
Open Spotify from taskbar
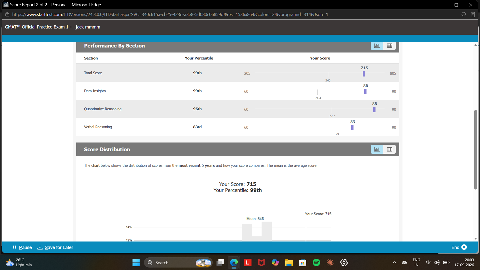[316, 262]
